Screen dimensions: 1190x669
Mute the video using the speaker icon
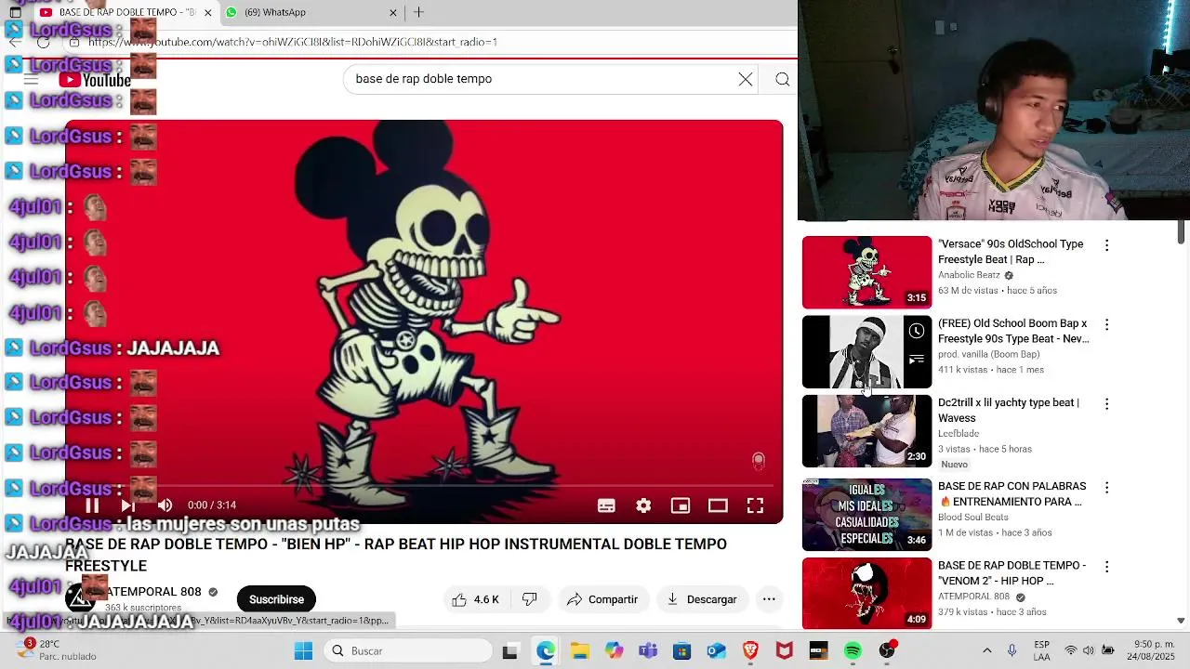(165, 505)
